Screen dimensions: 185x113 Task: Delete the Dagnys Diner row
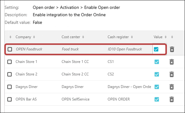pos(172,87)
